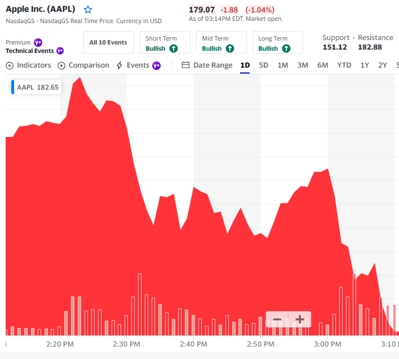Screen dimensions: 399x359
Task: Click the Support value 151.12
Action: click(x=335, y=47)
